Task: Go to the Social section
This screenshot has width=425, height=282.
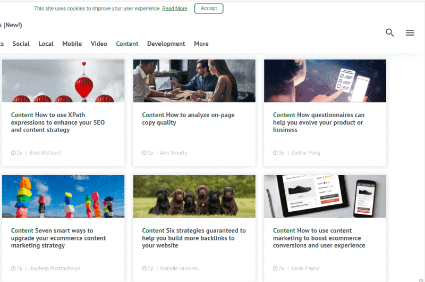Action: 21,44
